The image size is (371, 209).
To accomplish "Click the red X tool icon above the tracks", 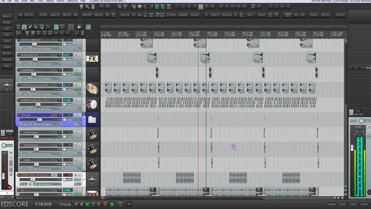I will tap(48, 27).
